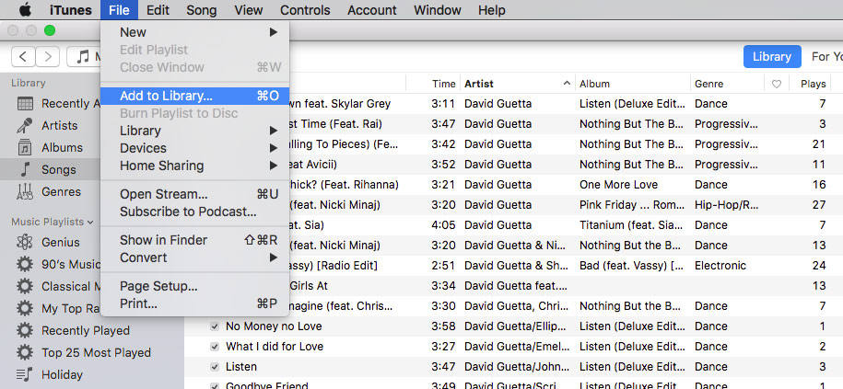Screen dimensions: 843x389
Task: Select Subscribe to Podcast menu entry
Action: (194, 212)
